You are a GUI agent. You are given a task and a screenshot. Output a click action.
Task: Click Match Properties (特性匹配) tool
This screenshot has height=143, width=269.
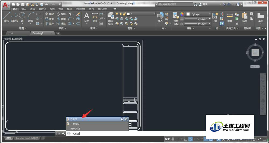(x=176, y=19)
